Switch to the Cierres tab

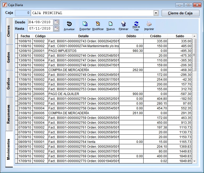point(9,31)
